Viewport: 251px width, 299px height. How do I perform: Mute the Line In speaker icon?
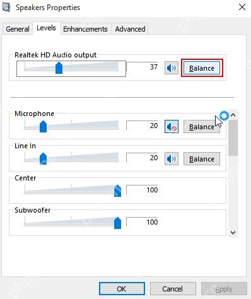tap(172, 159)
